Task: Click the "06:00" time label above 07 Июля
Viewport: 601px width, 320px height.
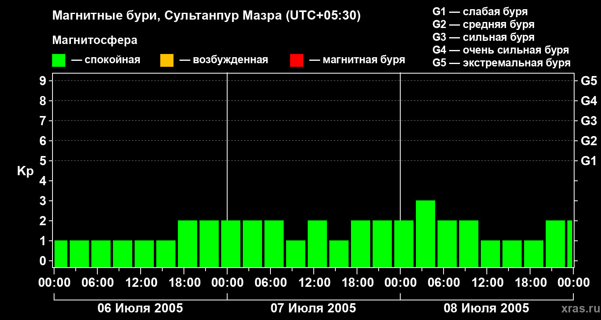Action: pos(271,283)
